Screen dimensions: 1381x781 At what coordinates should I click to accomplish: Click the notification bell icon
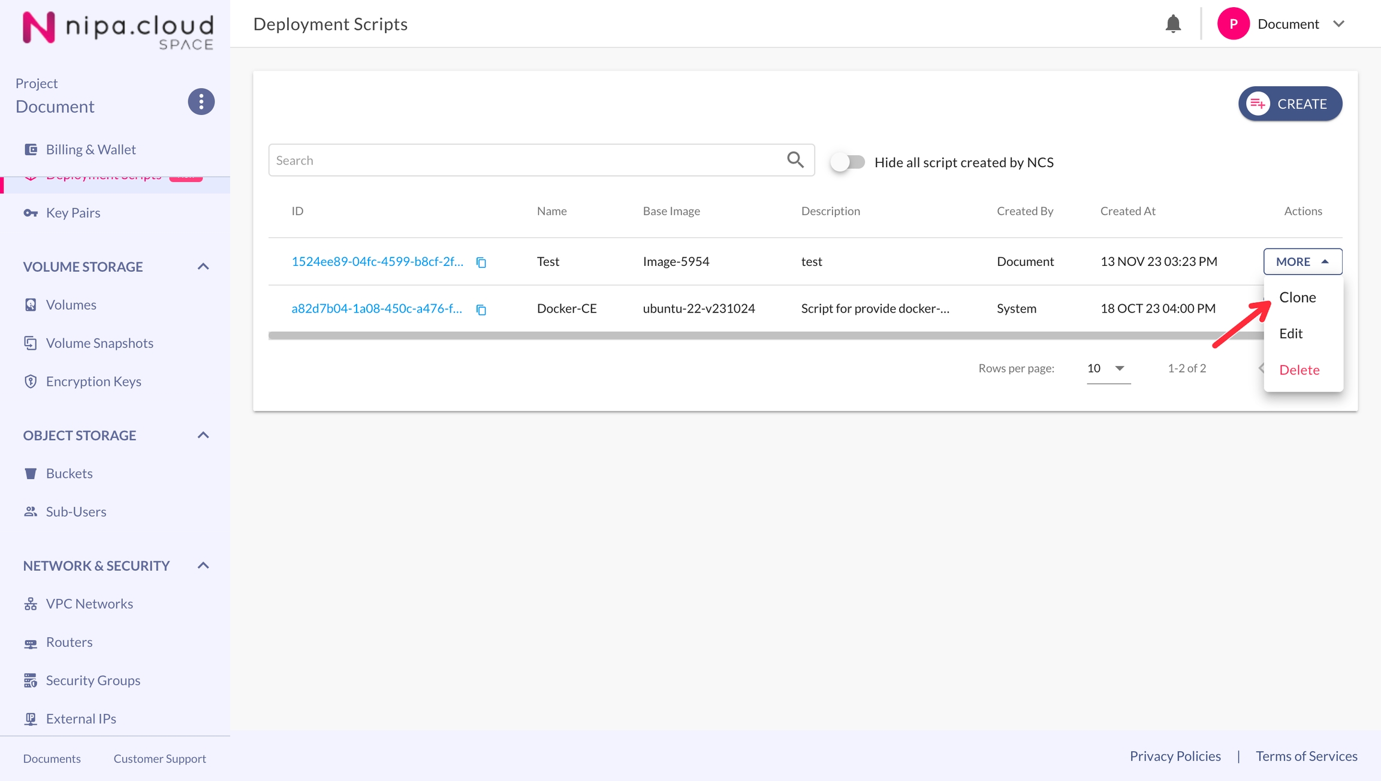[x=1173, y=24]
